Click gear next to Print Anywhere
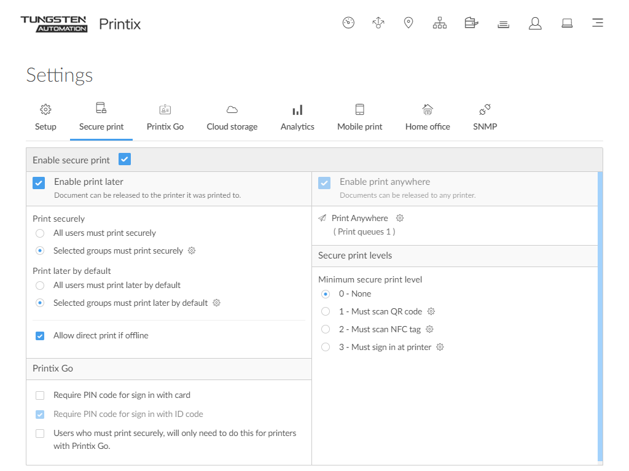This screenshot has width=629, height=471. (400, 218)
